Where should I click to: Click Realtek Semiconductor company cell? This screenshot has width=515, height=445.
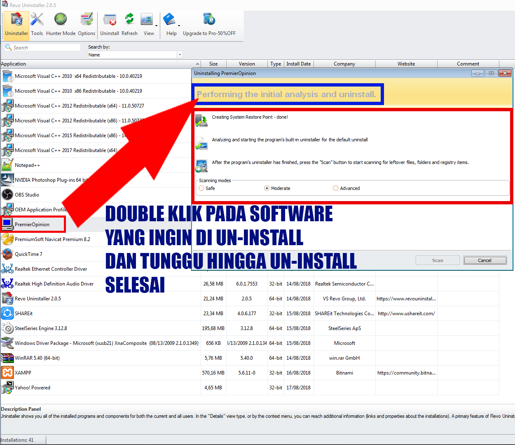344,284
